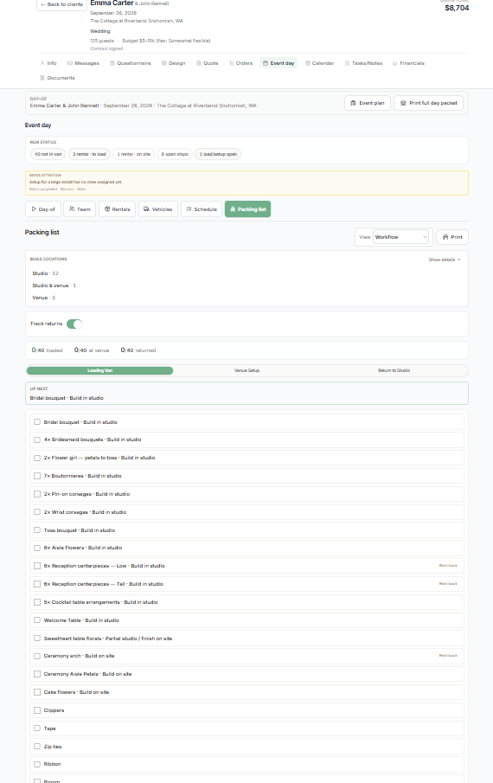Check the Bridal bouquet item

(x=37, y=422)
